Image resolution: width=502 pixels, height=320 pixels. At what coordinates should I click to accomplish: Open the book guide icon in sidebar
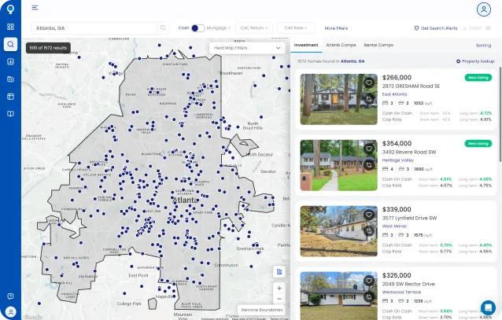click(10, 114)
